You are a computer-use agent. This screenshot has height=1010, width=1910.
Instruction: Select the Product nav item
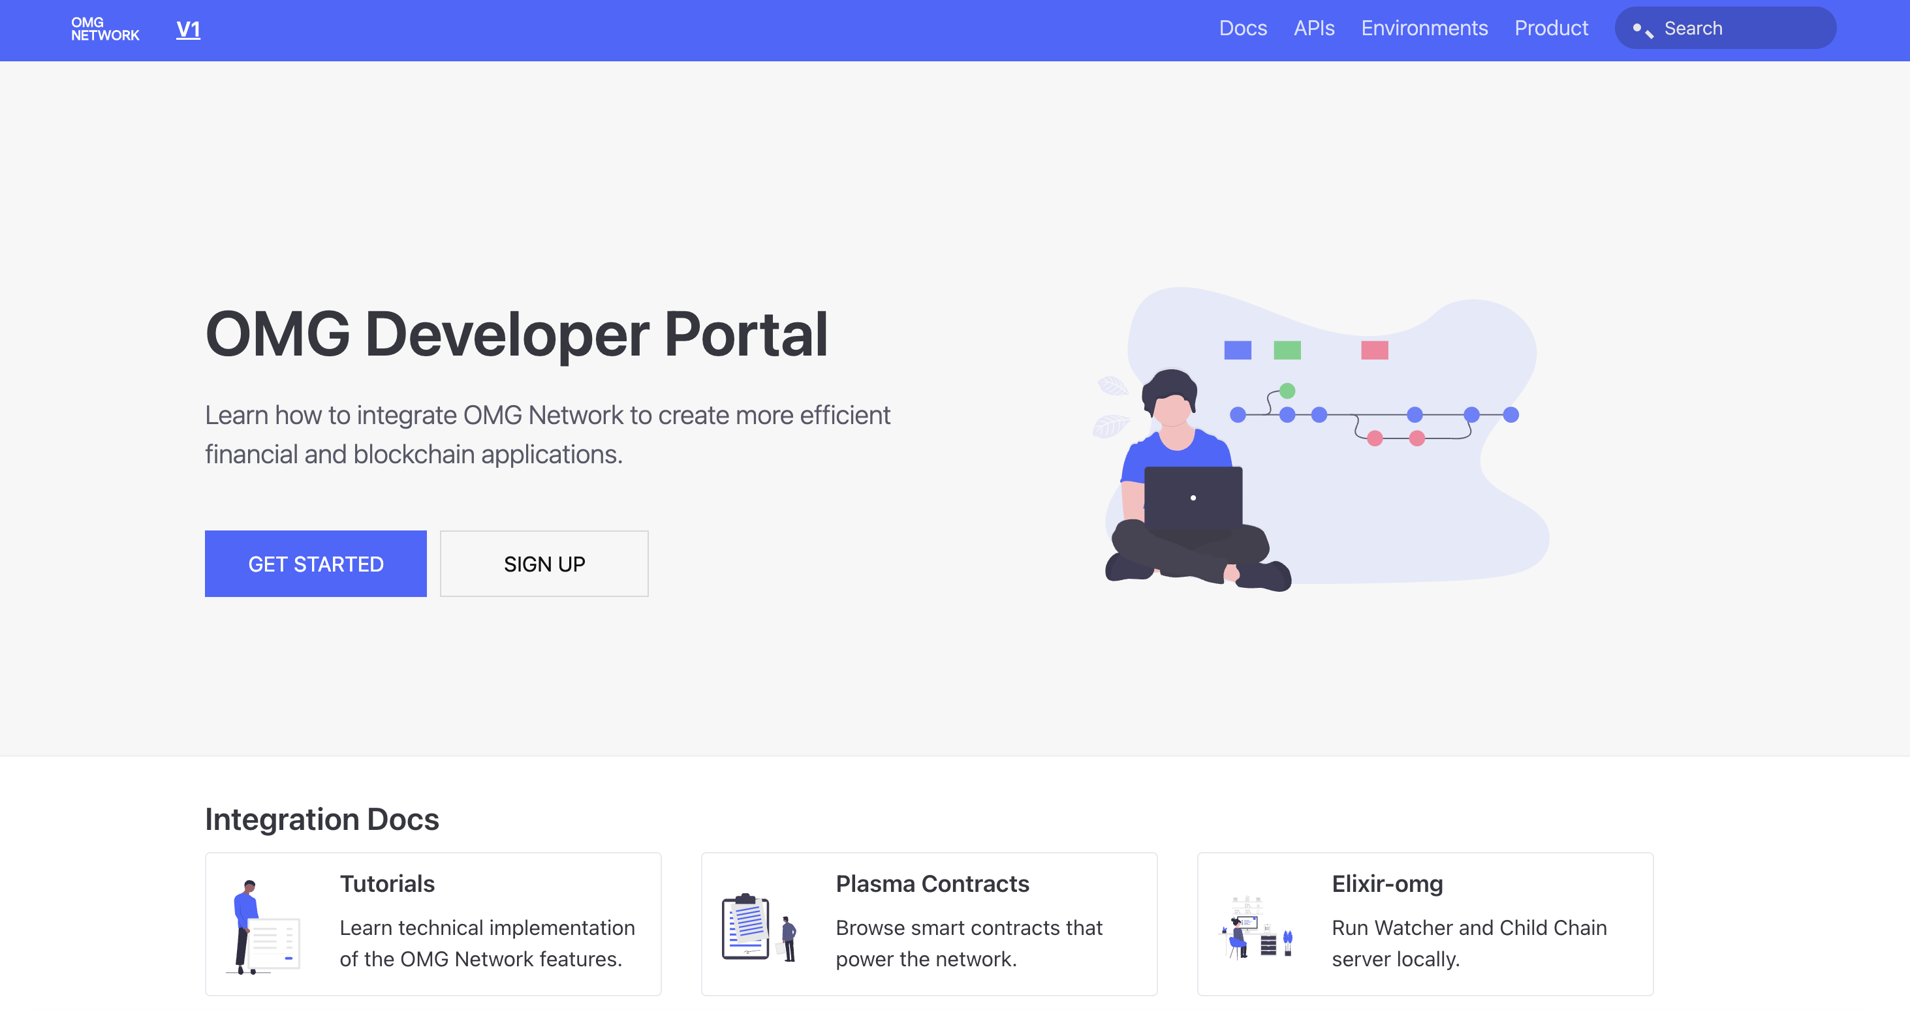(1551, 28)
